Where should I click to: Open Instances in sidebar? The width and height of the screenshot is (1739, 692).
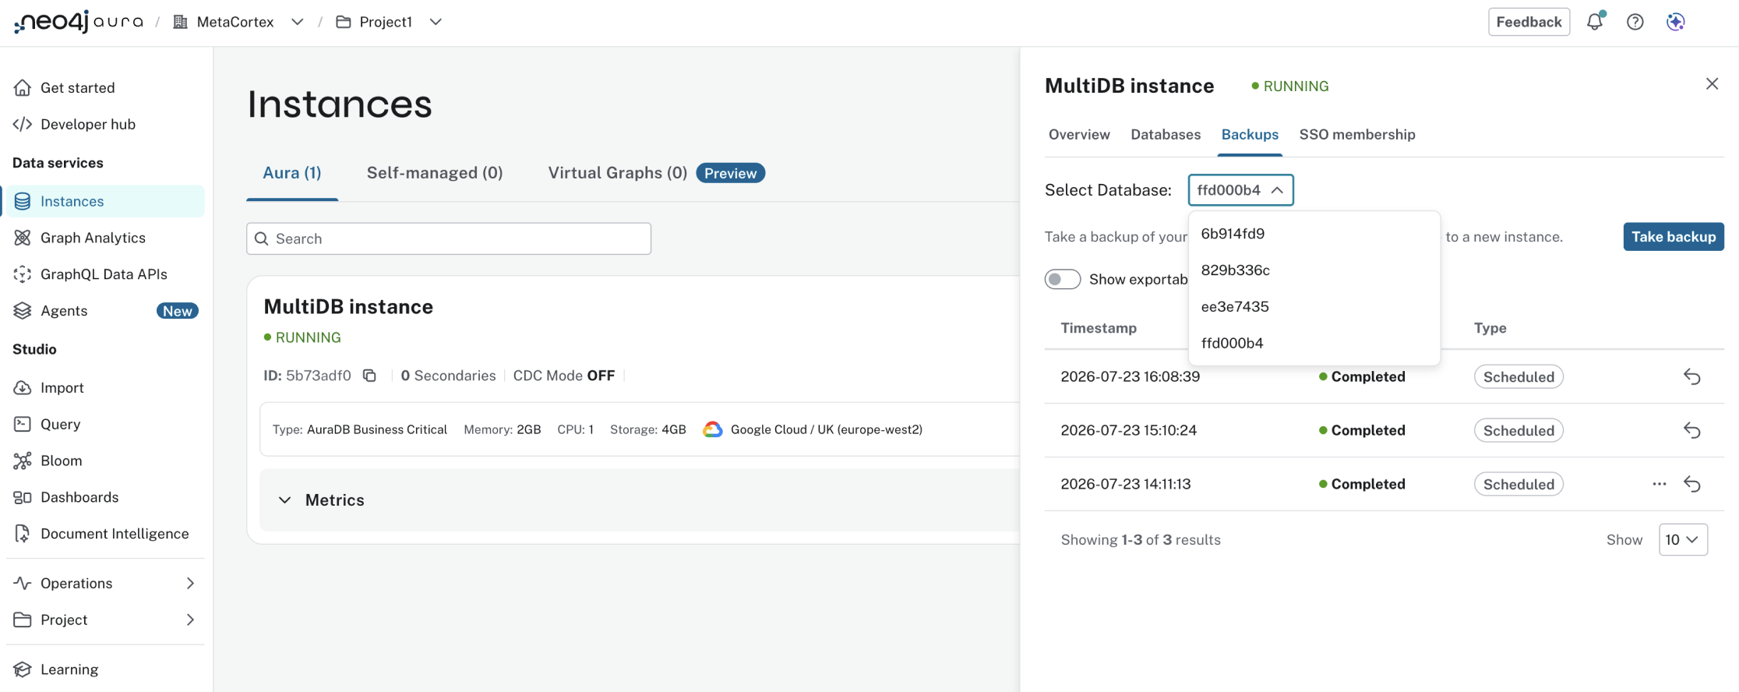105,201
